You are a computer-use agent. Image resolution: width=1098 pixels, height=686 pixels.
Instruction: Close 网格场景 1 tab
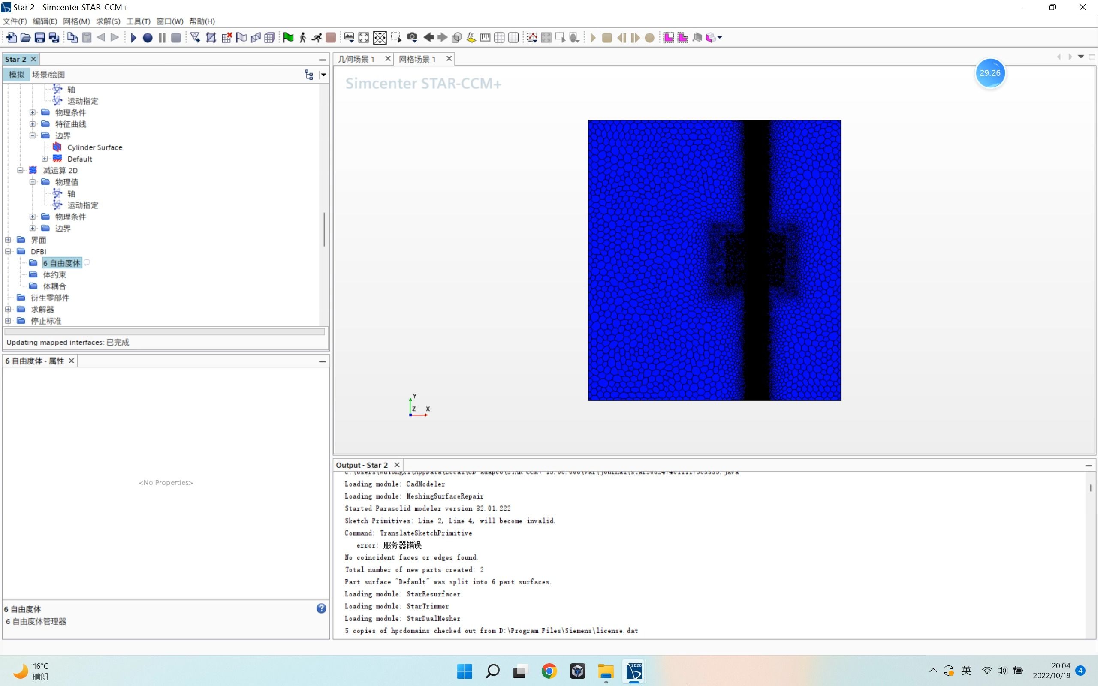click(449, 59)
